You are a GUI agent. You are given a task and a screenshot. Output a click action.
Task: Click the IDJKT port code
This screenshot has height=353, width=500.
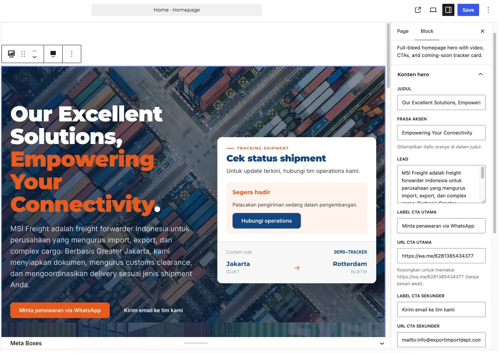[233, 272]
